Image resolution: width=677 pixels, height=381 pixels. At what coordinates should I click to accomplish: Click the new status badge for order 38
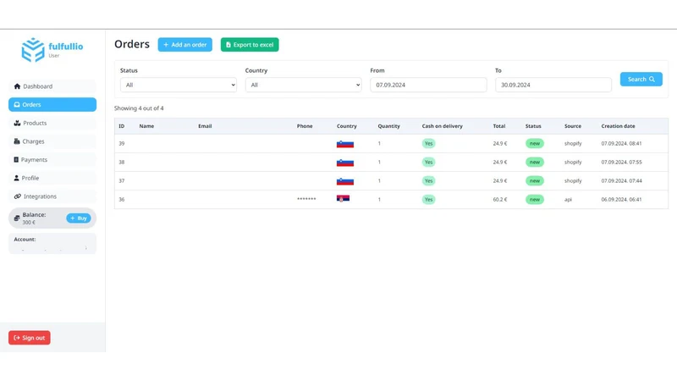[535, 163]
